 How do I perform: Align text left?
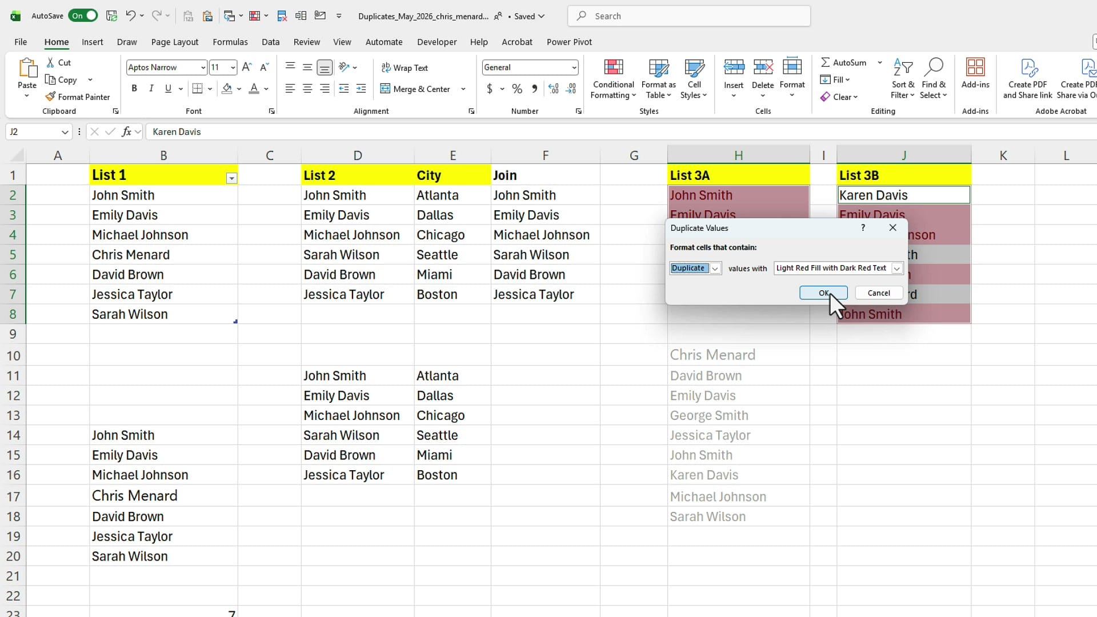[290, 89]
